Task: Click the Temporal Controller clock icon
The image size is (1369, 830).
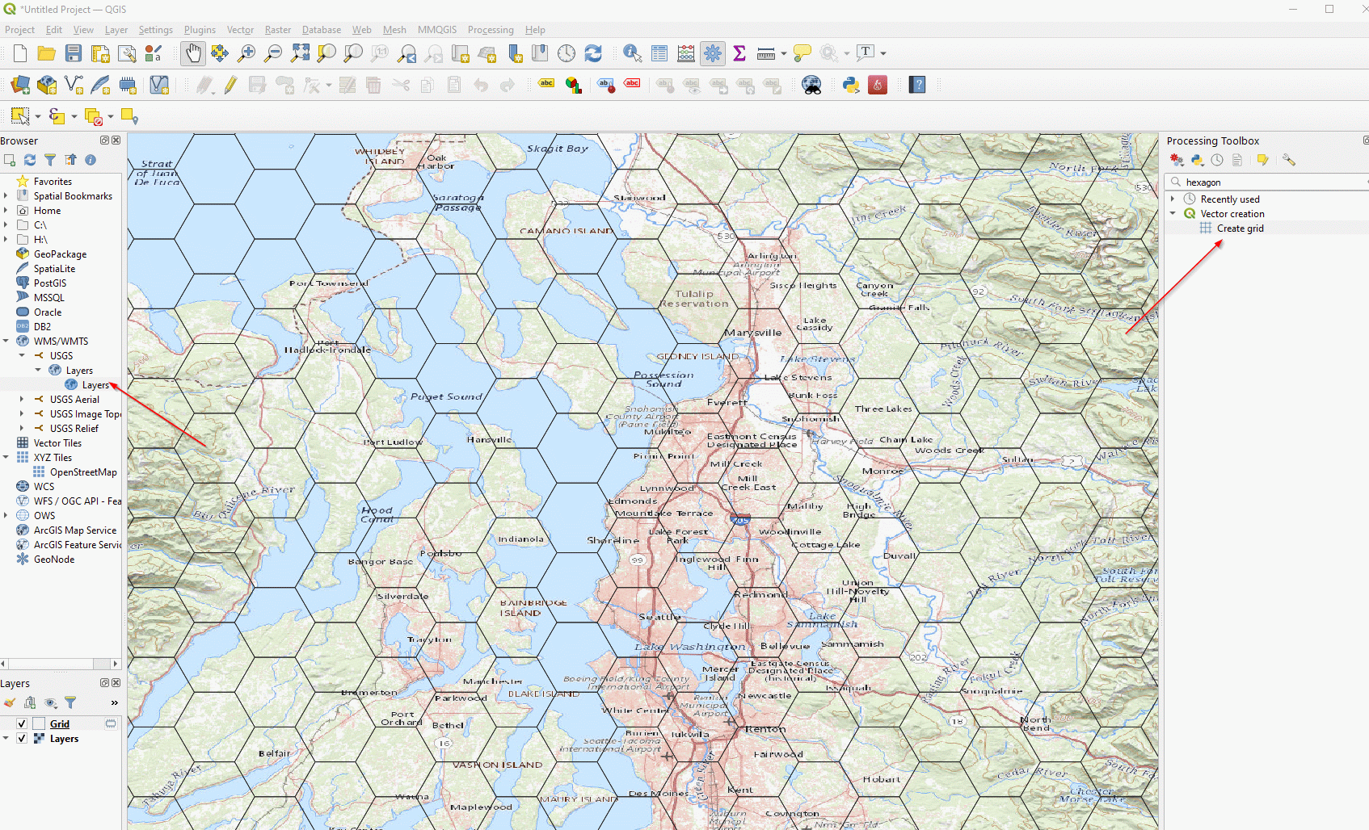Action: pyautogui.click(x=567, y=53)
